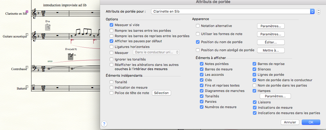Select the Clarinette en Sib staff handle
Viewport: 326px width, 130px height.
(x=27, y=12)
